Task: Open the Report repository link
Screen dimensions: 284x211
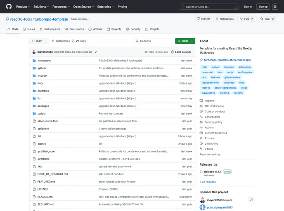Action: (210, 155)
